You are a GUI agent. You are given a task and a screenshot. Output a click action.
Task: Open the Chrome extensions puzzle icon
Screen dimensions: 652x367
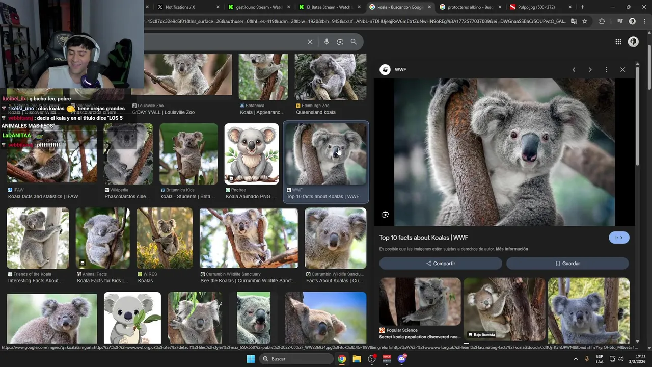point(602,21)
